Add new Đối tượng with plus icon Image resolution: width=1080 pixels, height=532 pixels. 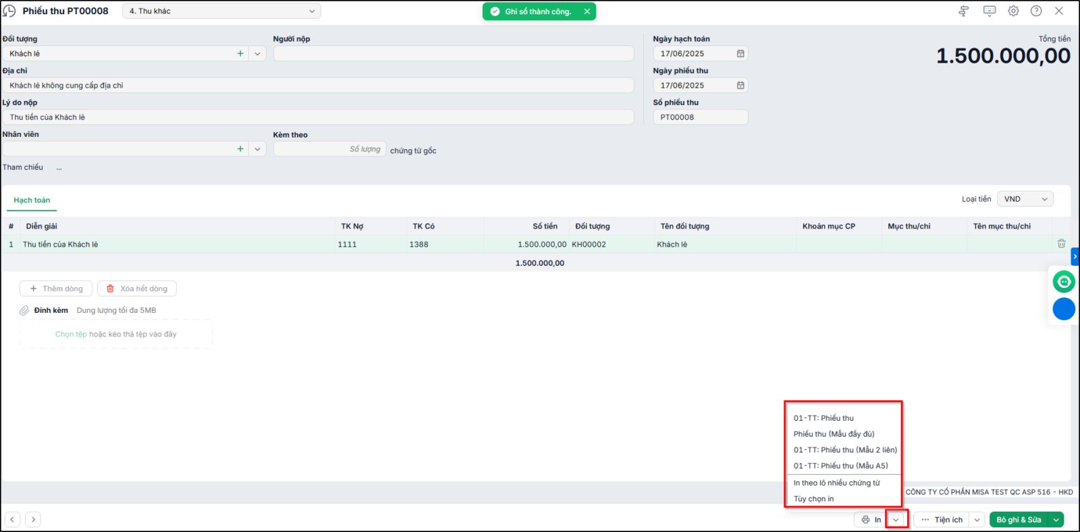pyautogui.click(x=240, y=53)
